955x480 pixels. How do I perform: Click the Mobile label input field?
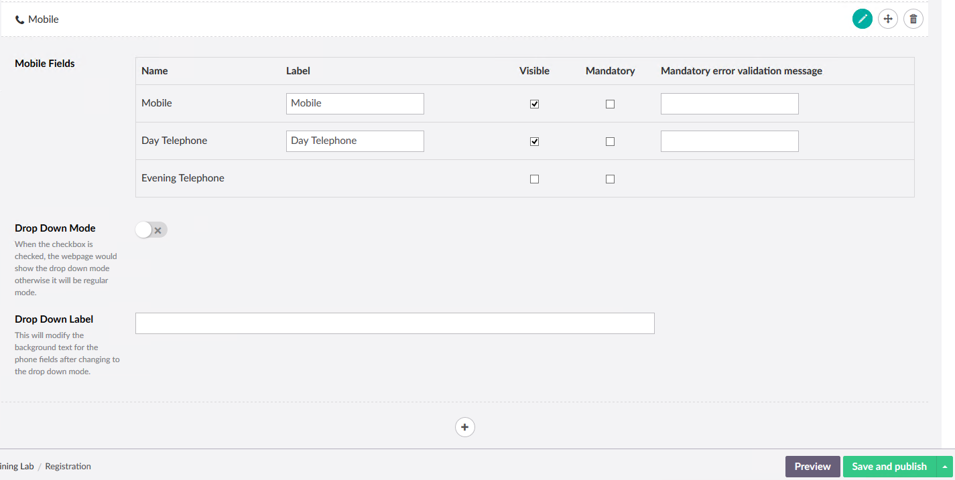(x=355, y=103)
